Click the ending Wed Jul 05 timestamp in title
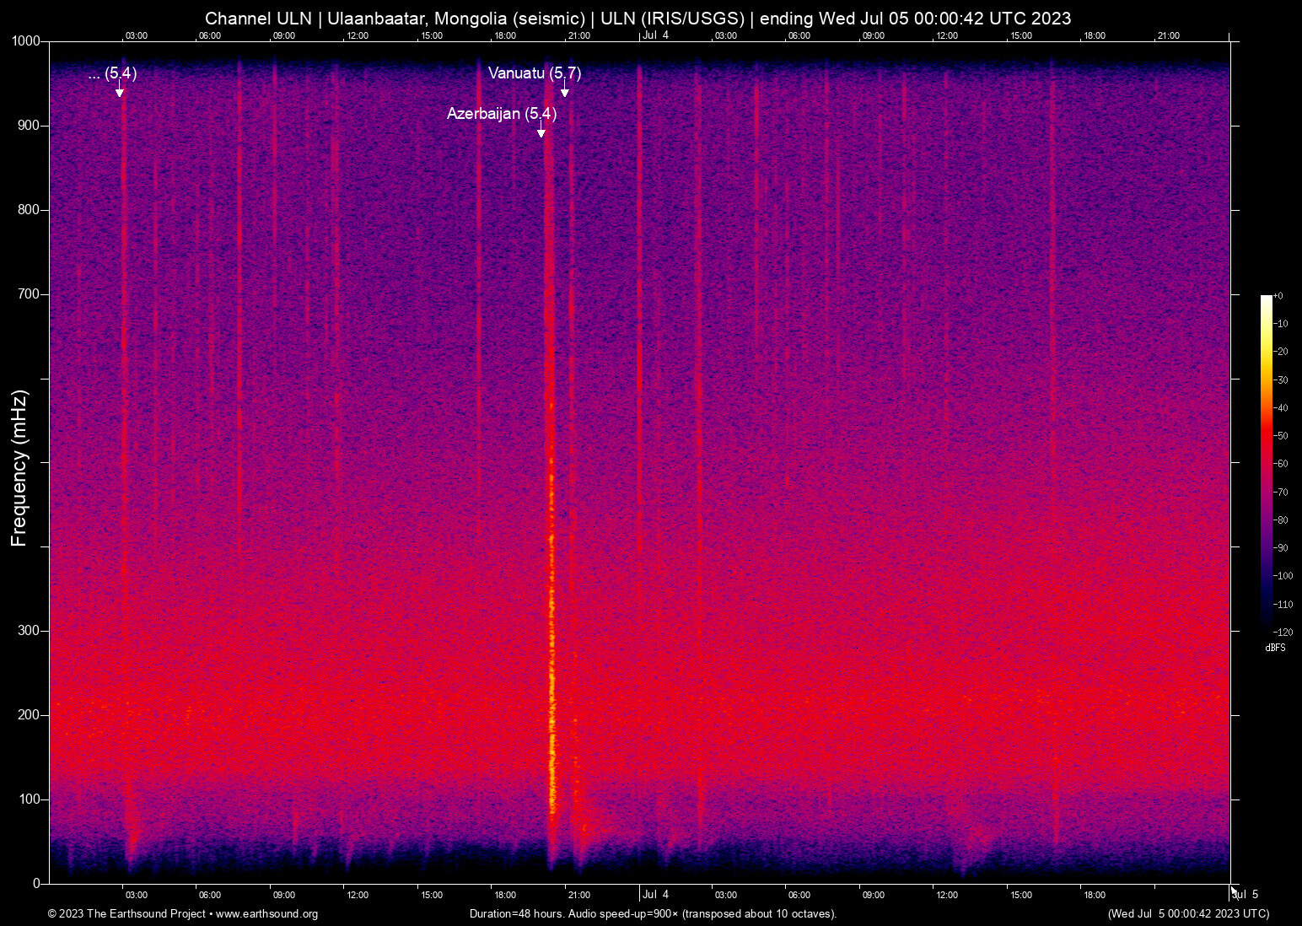The height and width of the screenshot is (926, 1302). [x=918, y=18]
